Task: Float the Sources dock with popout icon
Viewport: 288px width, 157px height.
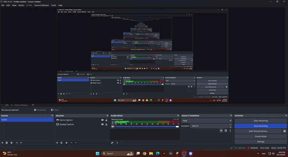Action: point(108,115)
